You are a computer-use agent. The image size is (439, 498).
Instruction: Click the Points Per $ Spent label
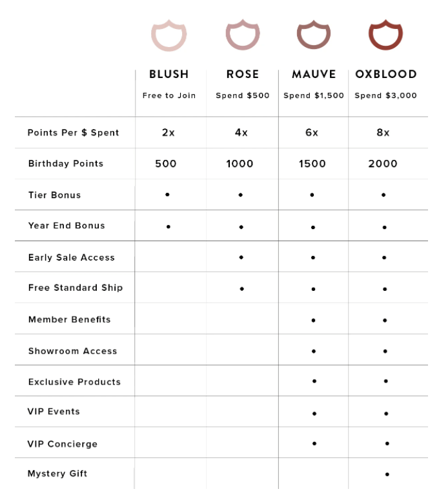click(73, 132)
